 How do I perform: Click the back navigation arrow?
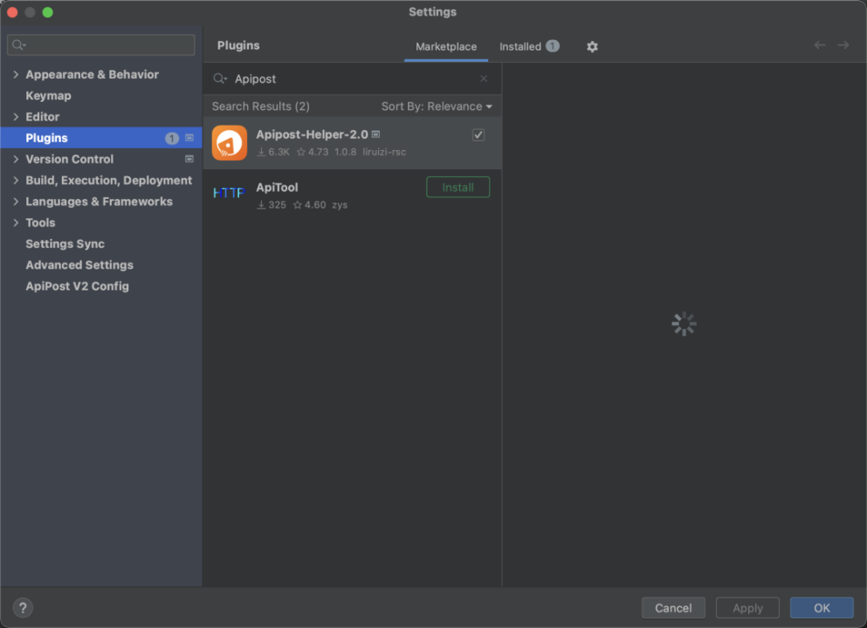pos(820,45)
